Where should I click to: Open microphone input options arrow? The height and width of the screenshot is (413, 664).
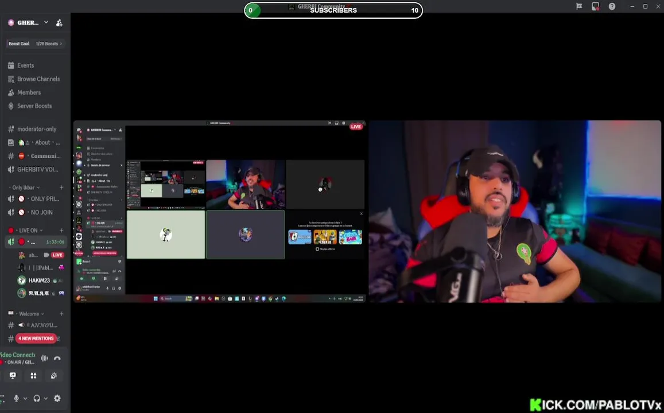[x=25, y=399]
